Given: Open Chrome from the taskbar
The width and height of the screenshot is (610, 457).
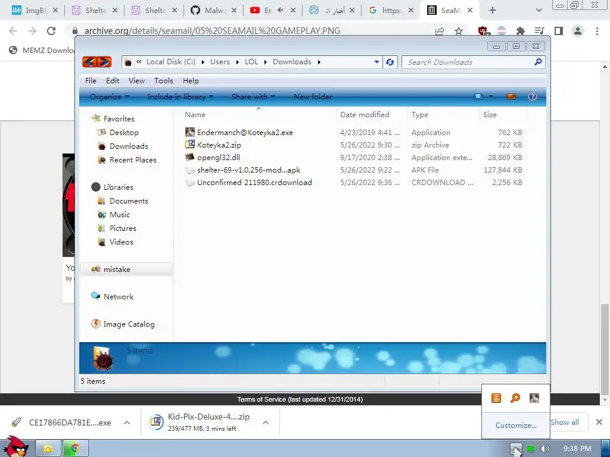Looking at the screenshot, I should click(x=76, y=449).
